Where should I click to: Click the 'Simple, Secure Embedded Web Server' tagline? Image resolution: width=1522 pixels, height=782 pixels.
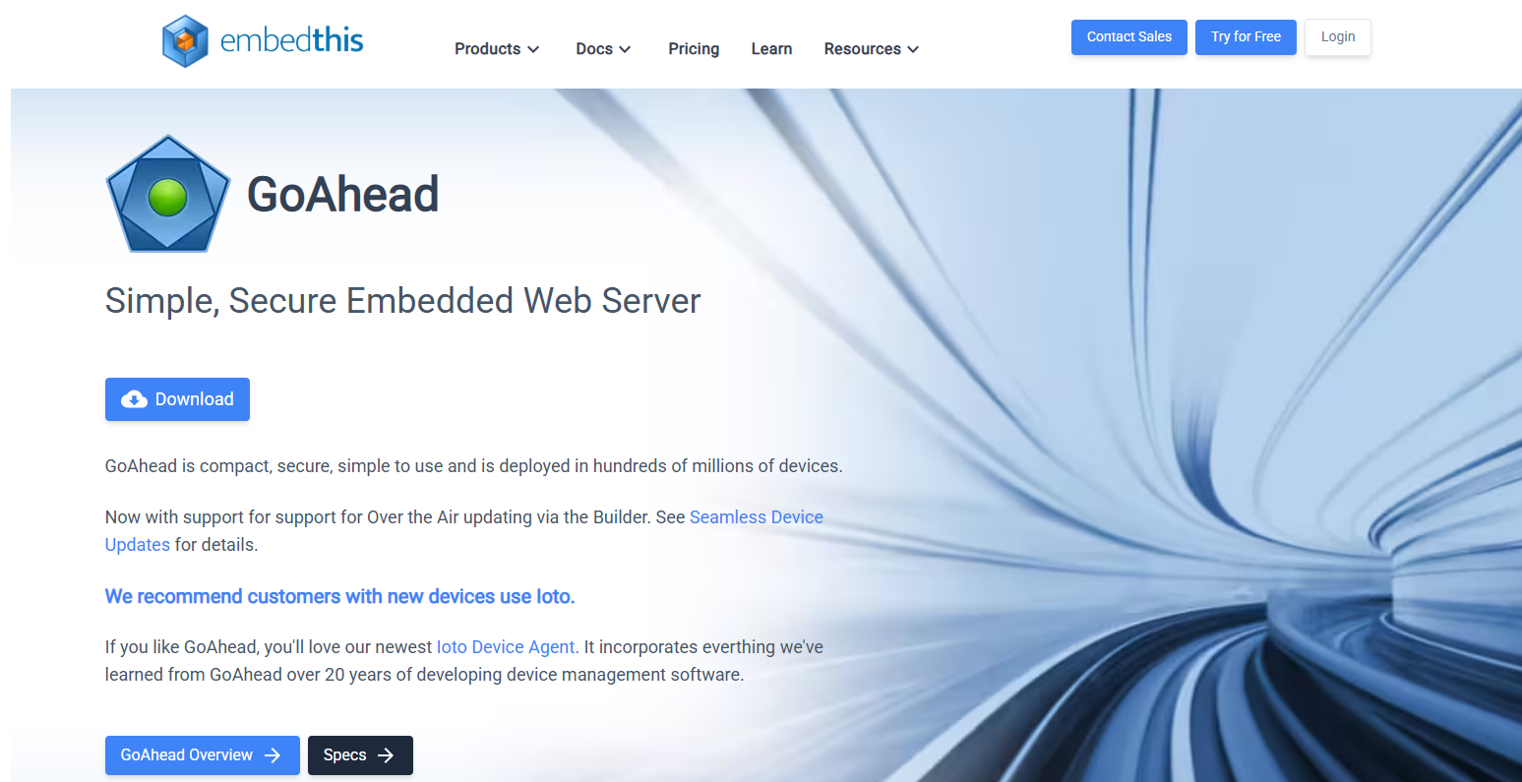403,301
